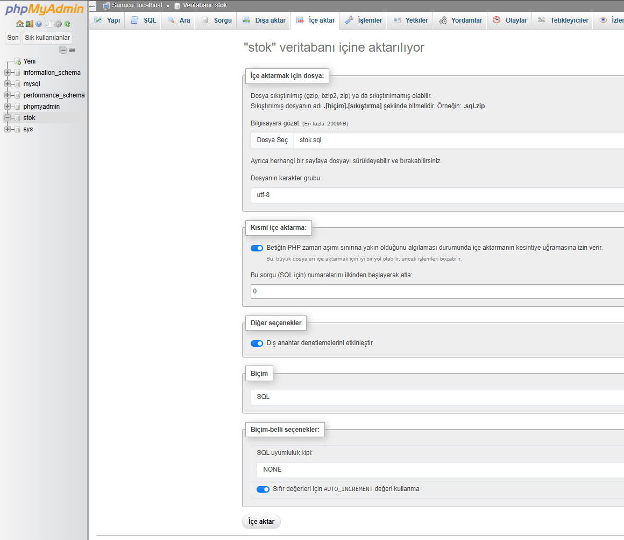Disable foreign key checks toggle
This screenshot has width=624, height=540.
pos(257,343)
